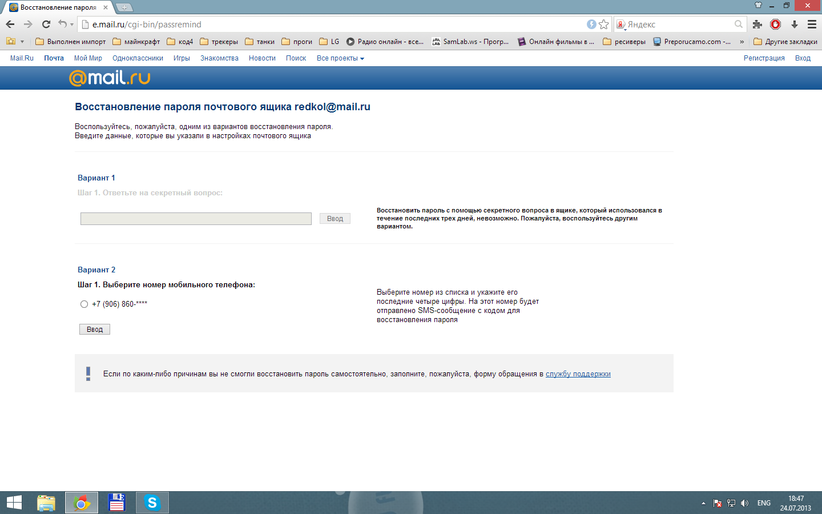Open the browser main menu icon
The width and height of the screenshot is (822, 514).
click(812, 25)
